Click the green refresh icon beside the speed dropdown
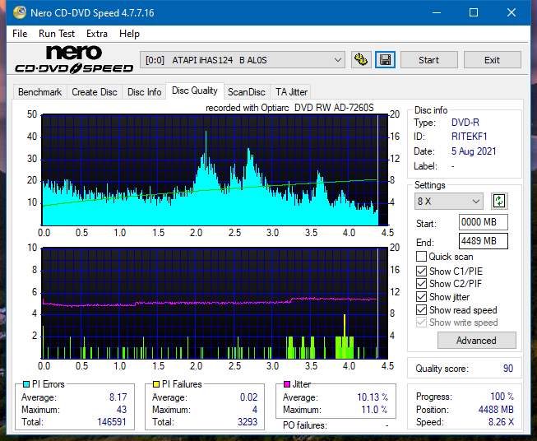537x441 pixels. tap(499, 201)
